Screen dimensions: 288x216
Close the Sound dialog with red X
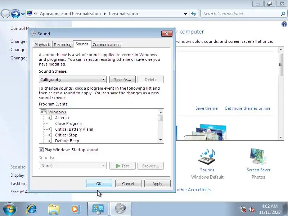point(167,33)
